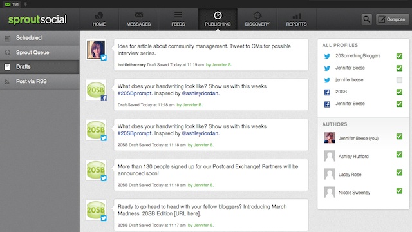Click the Nicole Sweeney author name

pyautogui.click(x=354, y=193)
